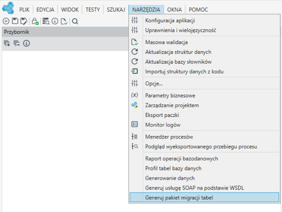Collapse all items in Przybornik panel

click(x=17, y=43)
